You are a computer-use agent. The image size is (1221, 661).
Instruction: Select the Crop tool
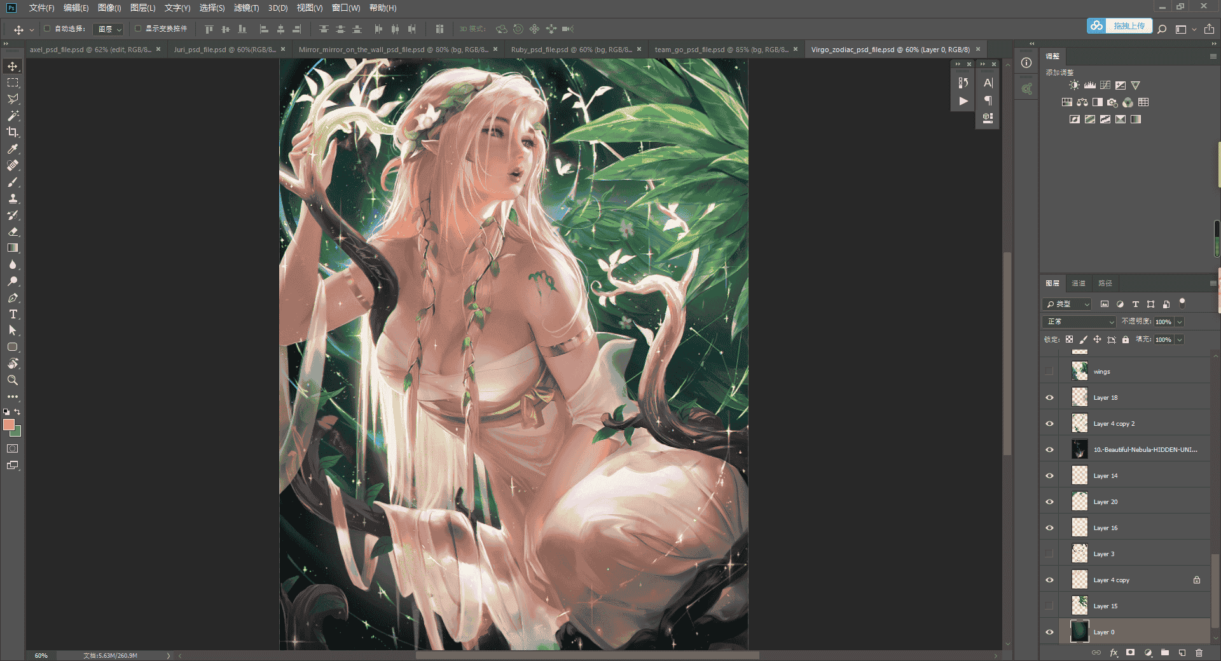click(13, 132)
